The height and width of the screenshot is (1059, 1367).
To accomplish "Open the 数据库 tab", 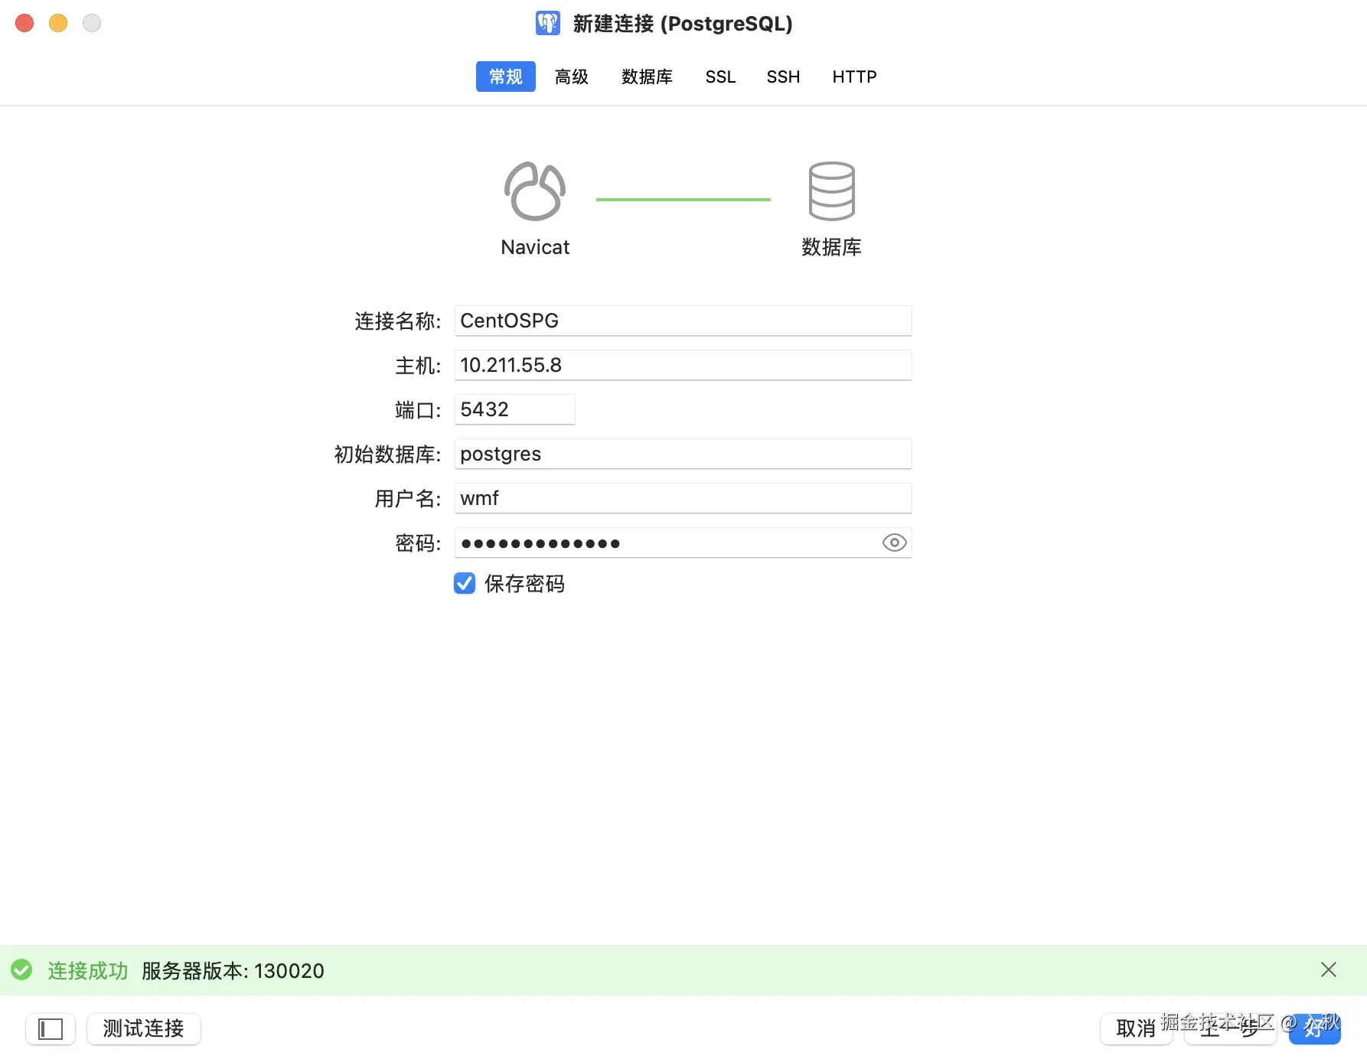I will pyautogui.click(x=647, y=77).
